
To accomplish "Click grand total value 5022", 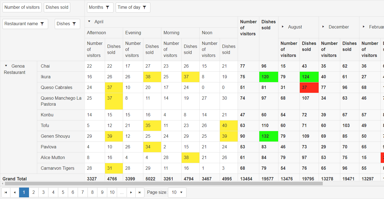I will coord(150,179).
